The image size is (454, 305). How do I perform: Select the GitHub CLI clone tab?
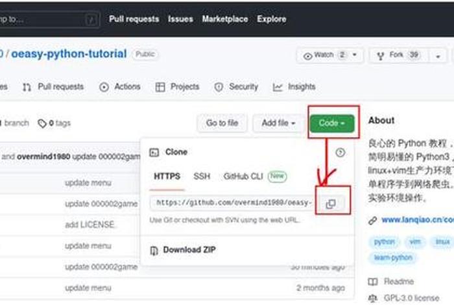[x=243, y=176]
